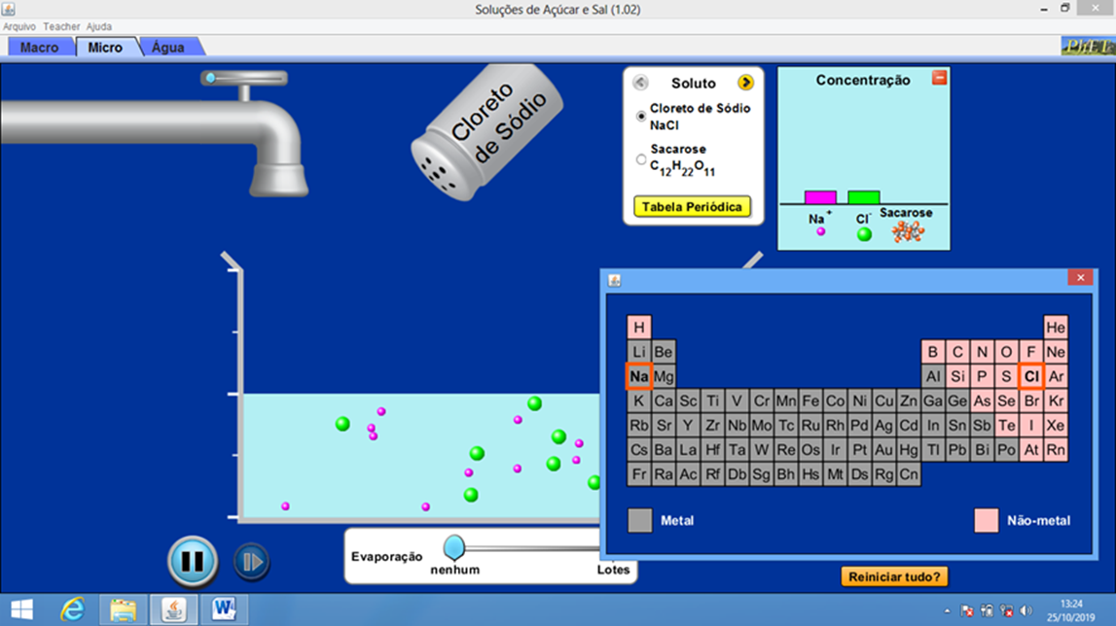Go to previous solute with gray arrow

pyautogui.click(x=640, y=83)
